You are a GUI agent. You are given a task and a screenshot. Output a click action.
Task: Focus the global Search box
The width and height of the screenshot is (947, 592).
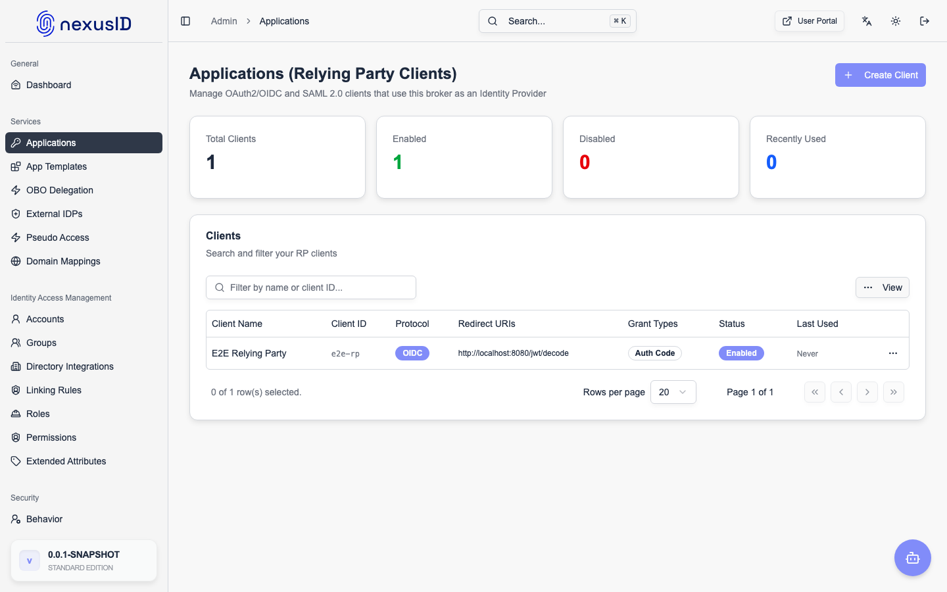[x=558, y=21]
